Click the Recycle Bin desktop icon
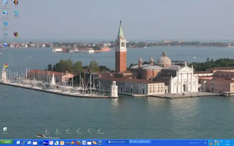Image resolution: width=234 pixels, height=146 pixels. (x=5, y=129)
